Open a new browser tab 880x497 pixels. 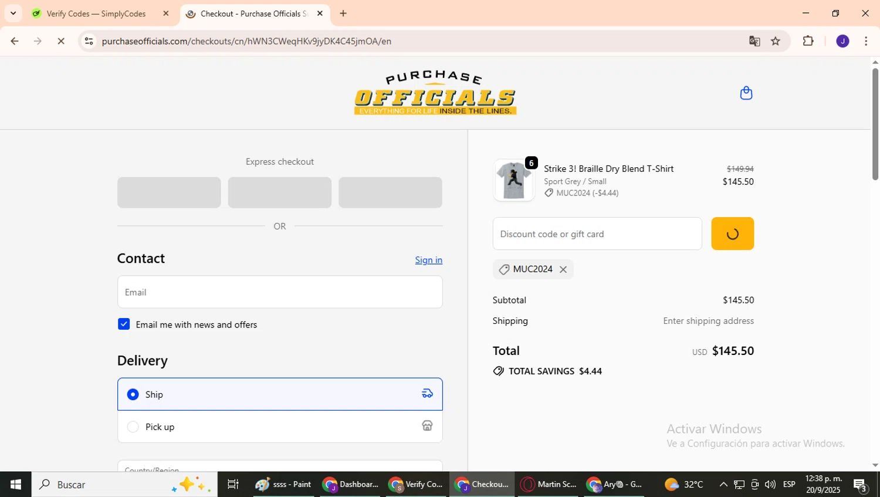[343, 13]
